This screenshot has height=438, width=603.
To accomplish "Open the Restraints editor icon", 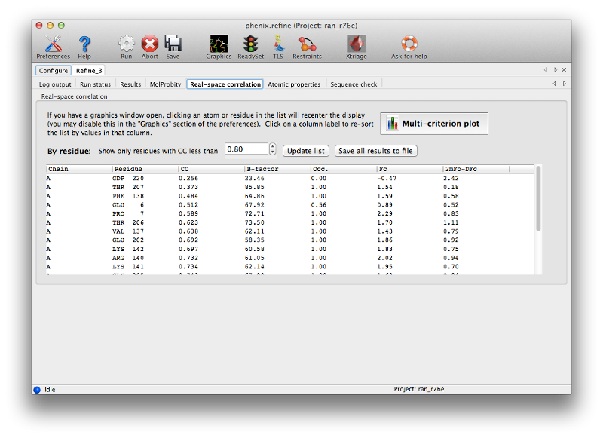I will pos(307,45).
